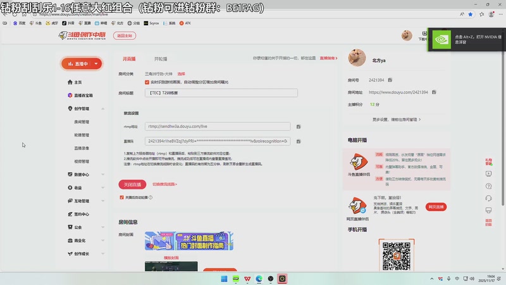Switch to the 开直播 tab
The height and width of the screenshot is (285, 506).
129,59
